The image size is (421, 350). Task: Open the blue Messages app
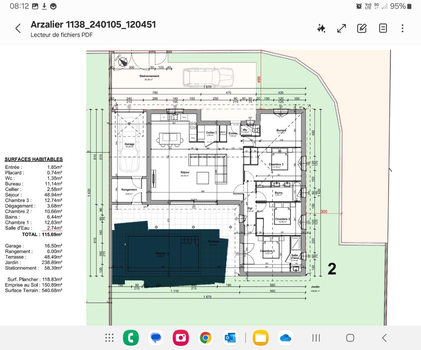156,338
